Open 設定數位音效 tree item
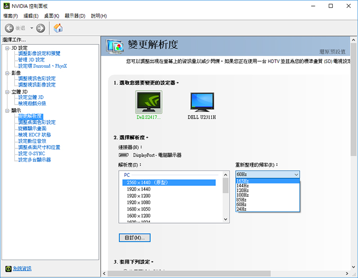 click(32, 141)
